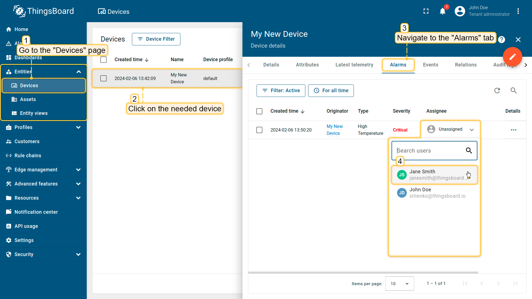This screenshot has height=299, width=532.
Task: Refresh the alarms table
Action: [497, 91]
